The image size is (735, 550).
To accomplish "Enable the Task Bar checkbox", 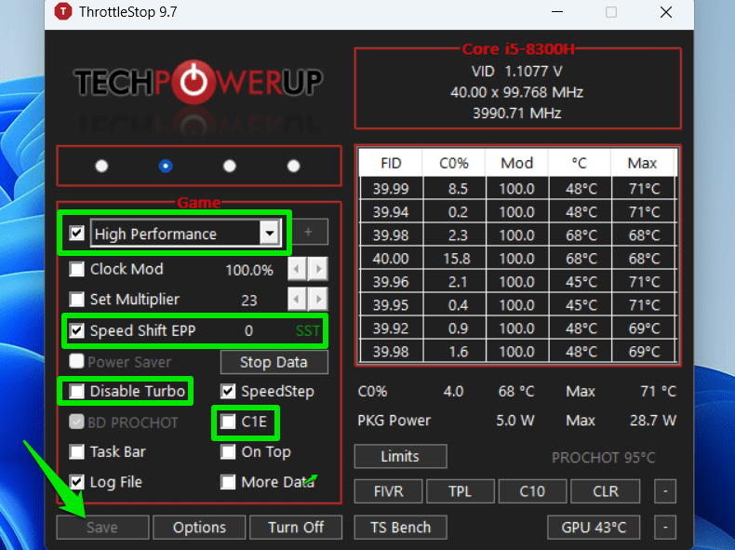I will click(x=77, y=452).
